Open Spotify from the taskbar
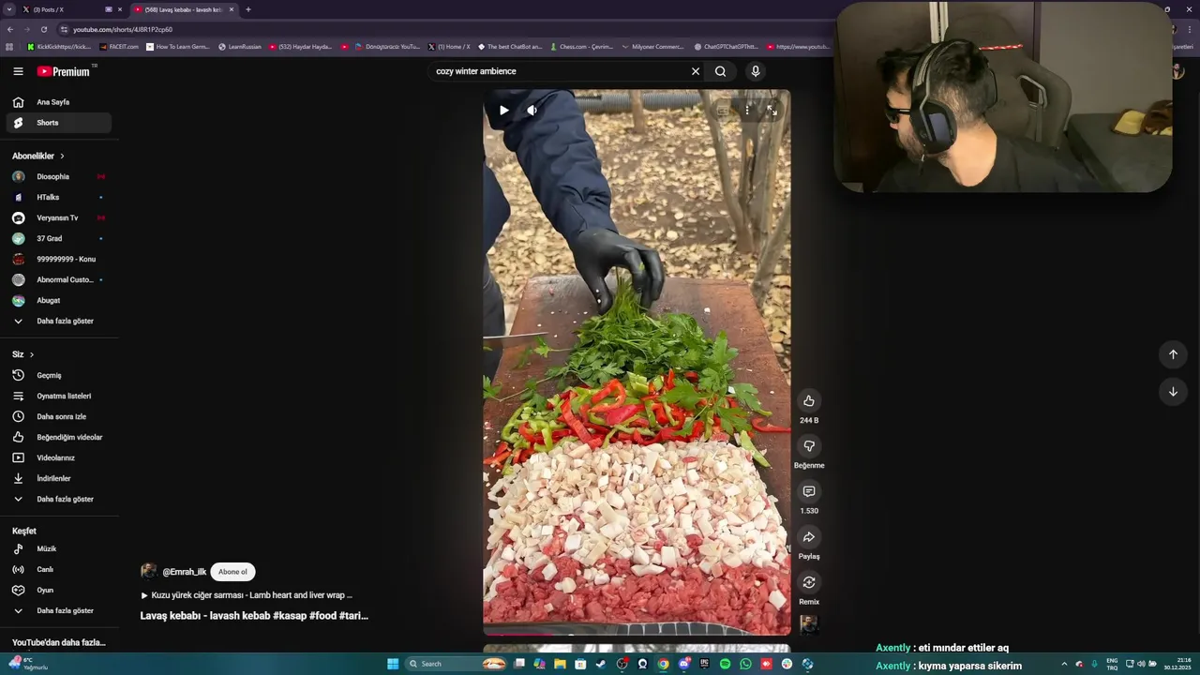1200x675 pixels. point(725,664)
